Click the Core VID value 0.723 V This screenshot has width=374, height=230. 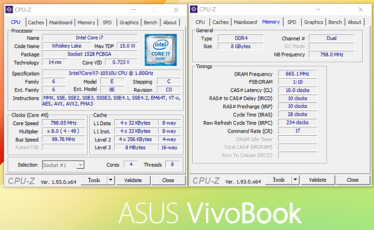(x=121, y=62)
